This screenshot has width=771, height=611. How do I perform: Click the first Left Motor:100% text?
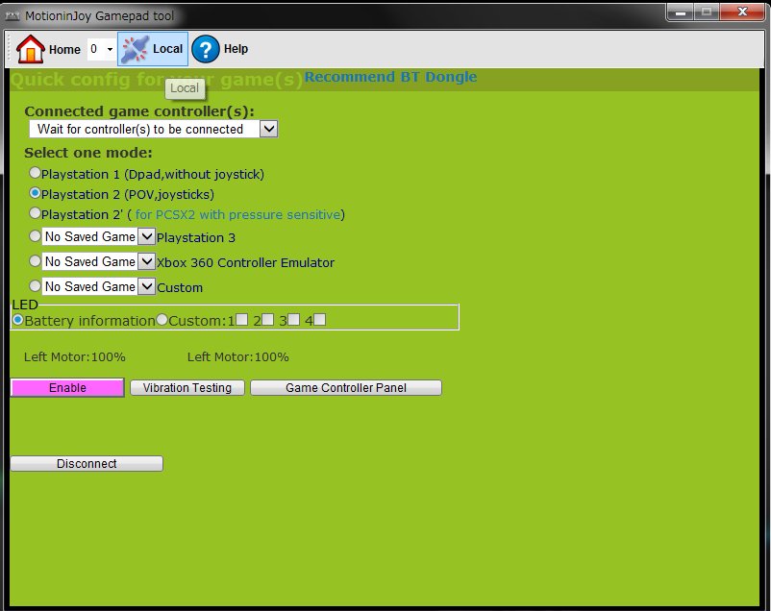tap(75, 356)
